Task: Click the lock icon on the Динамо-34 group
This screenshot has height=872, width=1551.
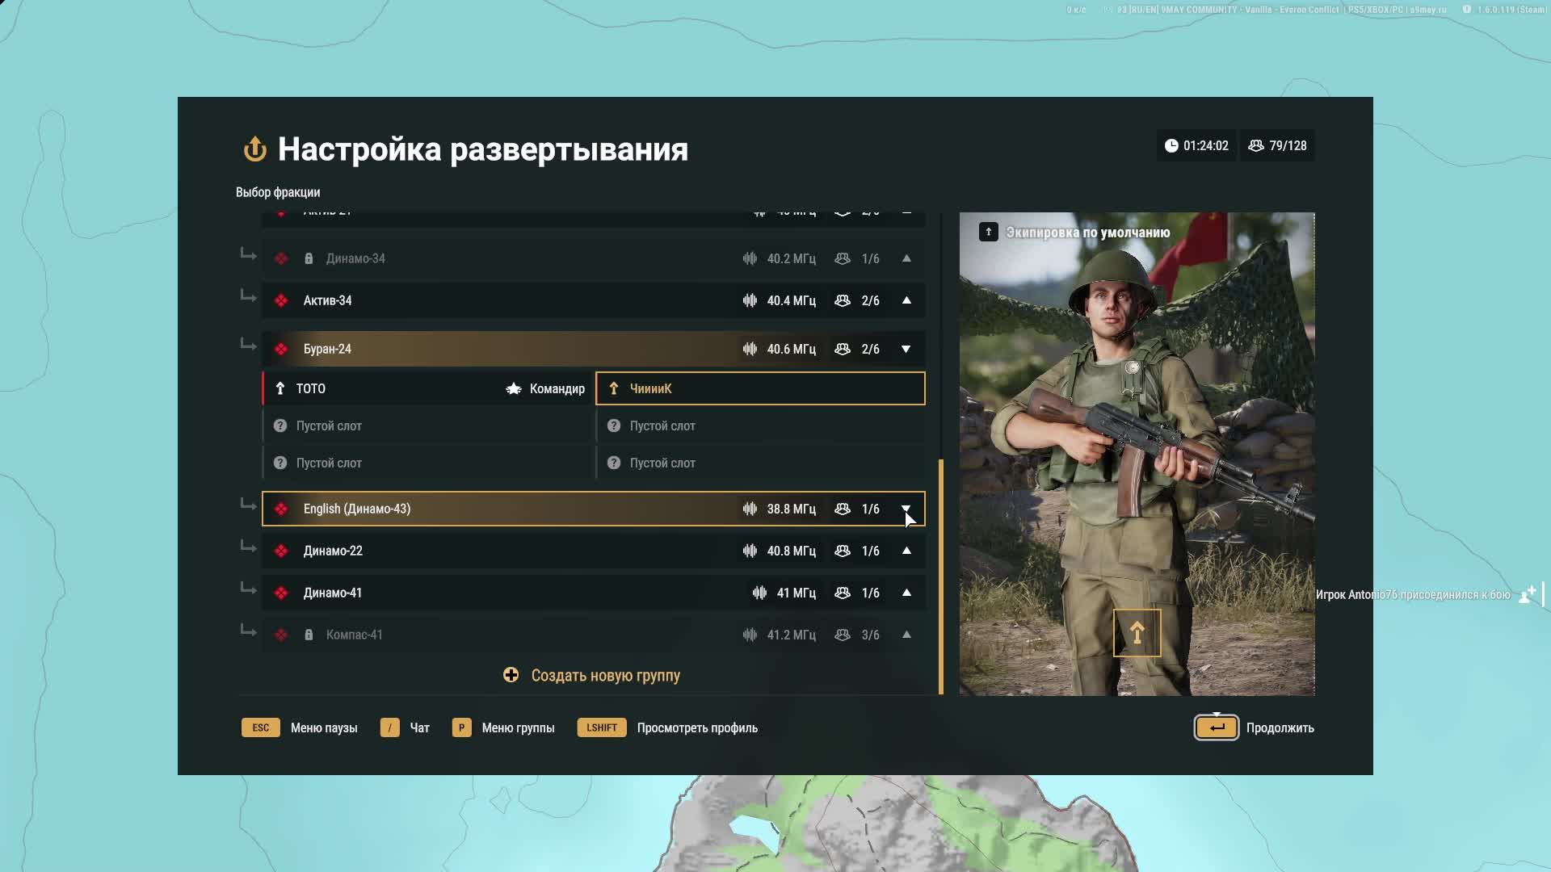Action: click(x=309, y=259)
